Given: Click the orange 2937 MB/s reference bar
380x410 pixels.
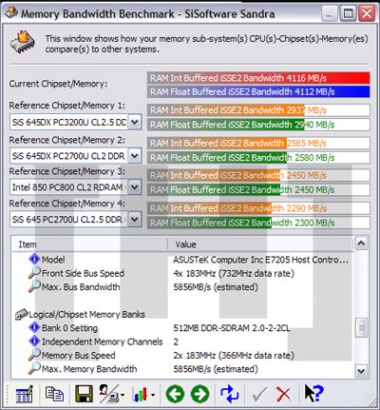Looking at the screenshot, I should [258, 110].
